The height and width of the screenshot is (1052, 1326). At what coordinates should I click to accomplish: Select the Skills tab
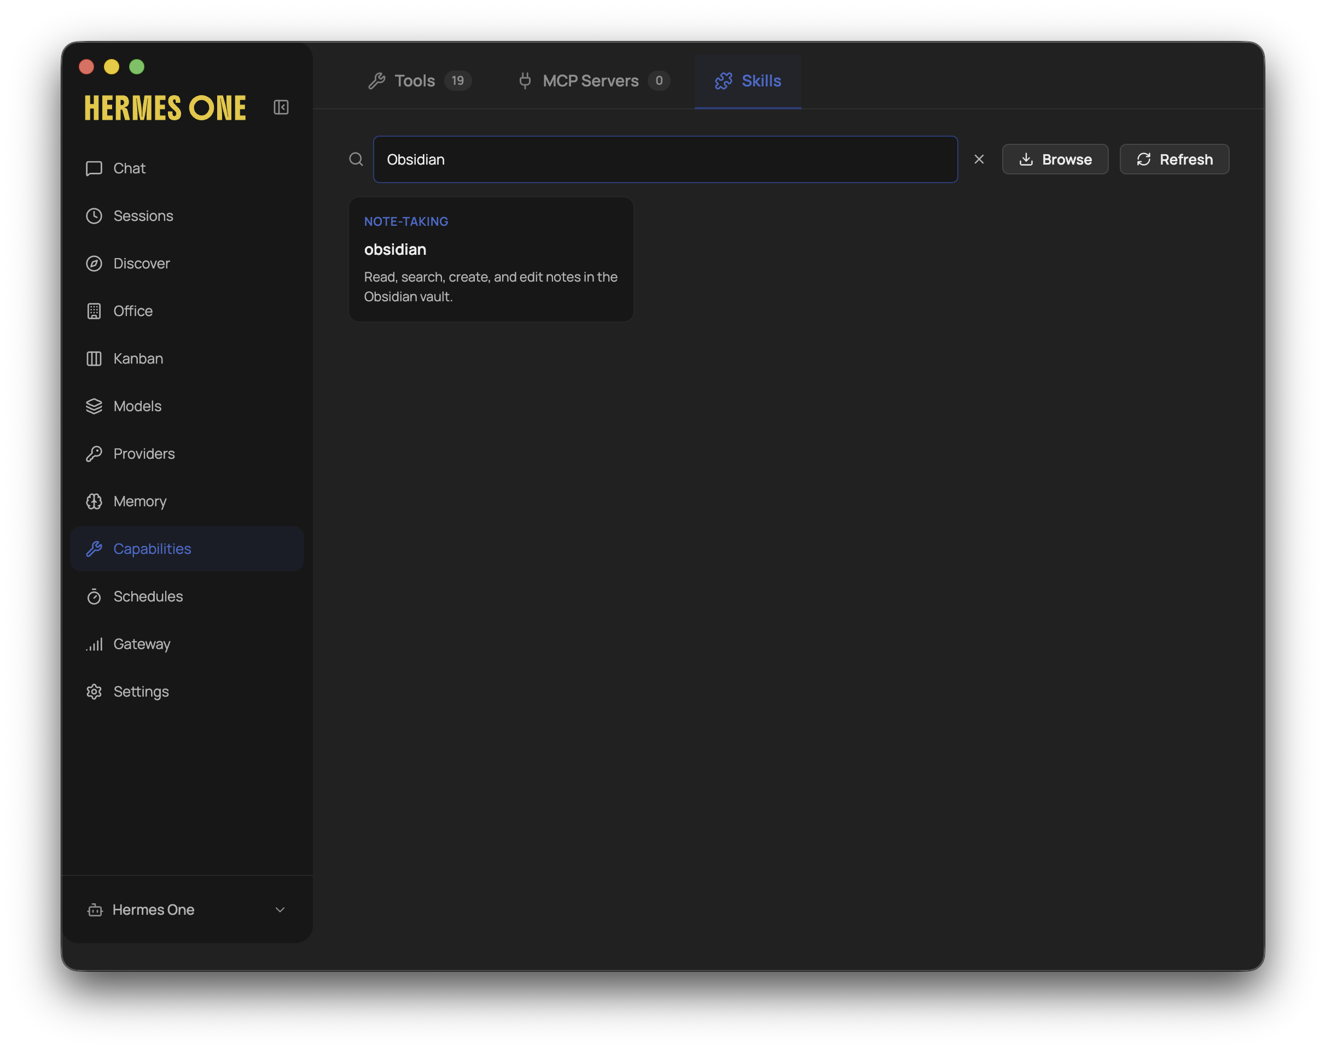point(748,81)
